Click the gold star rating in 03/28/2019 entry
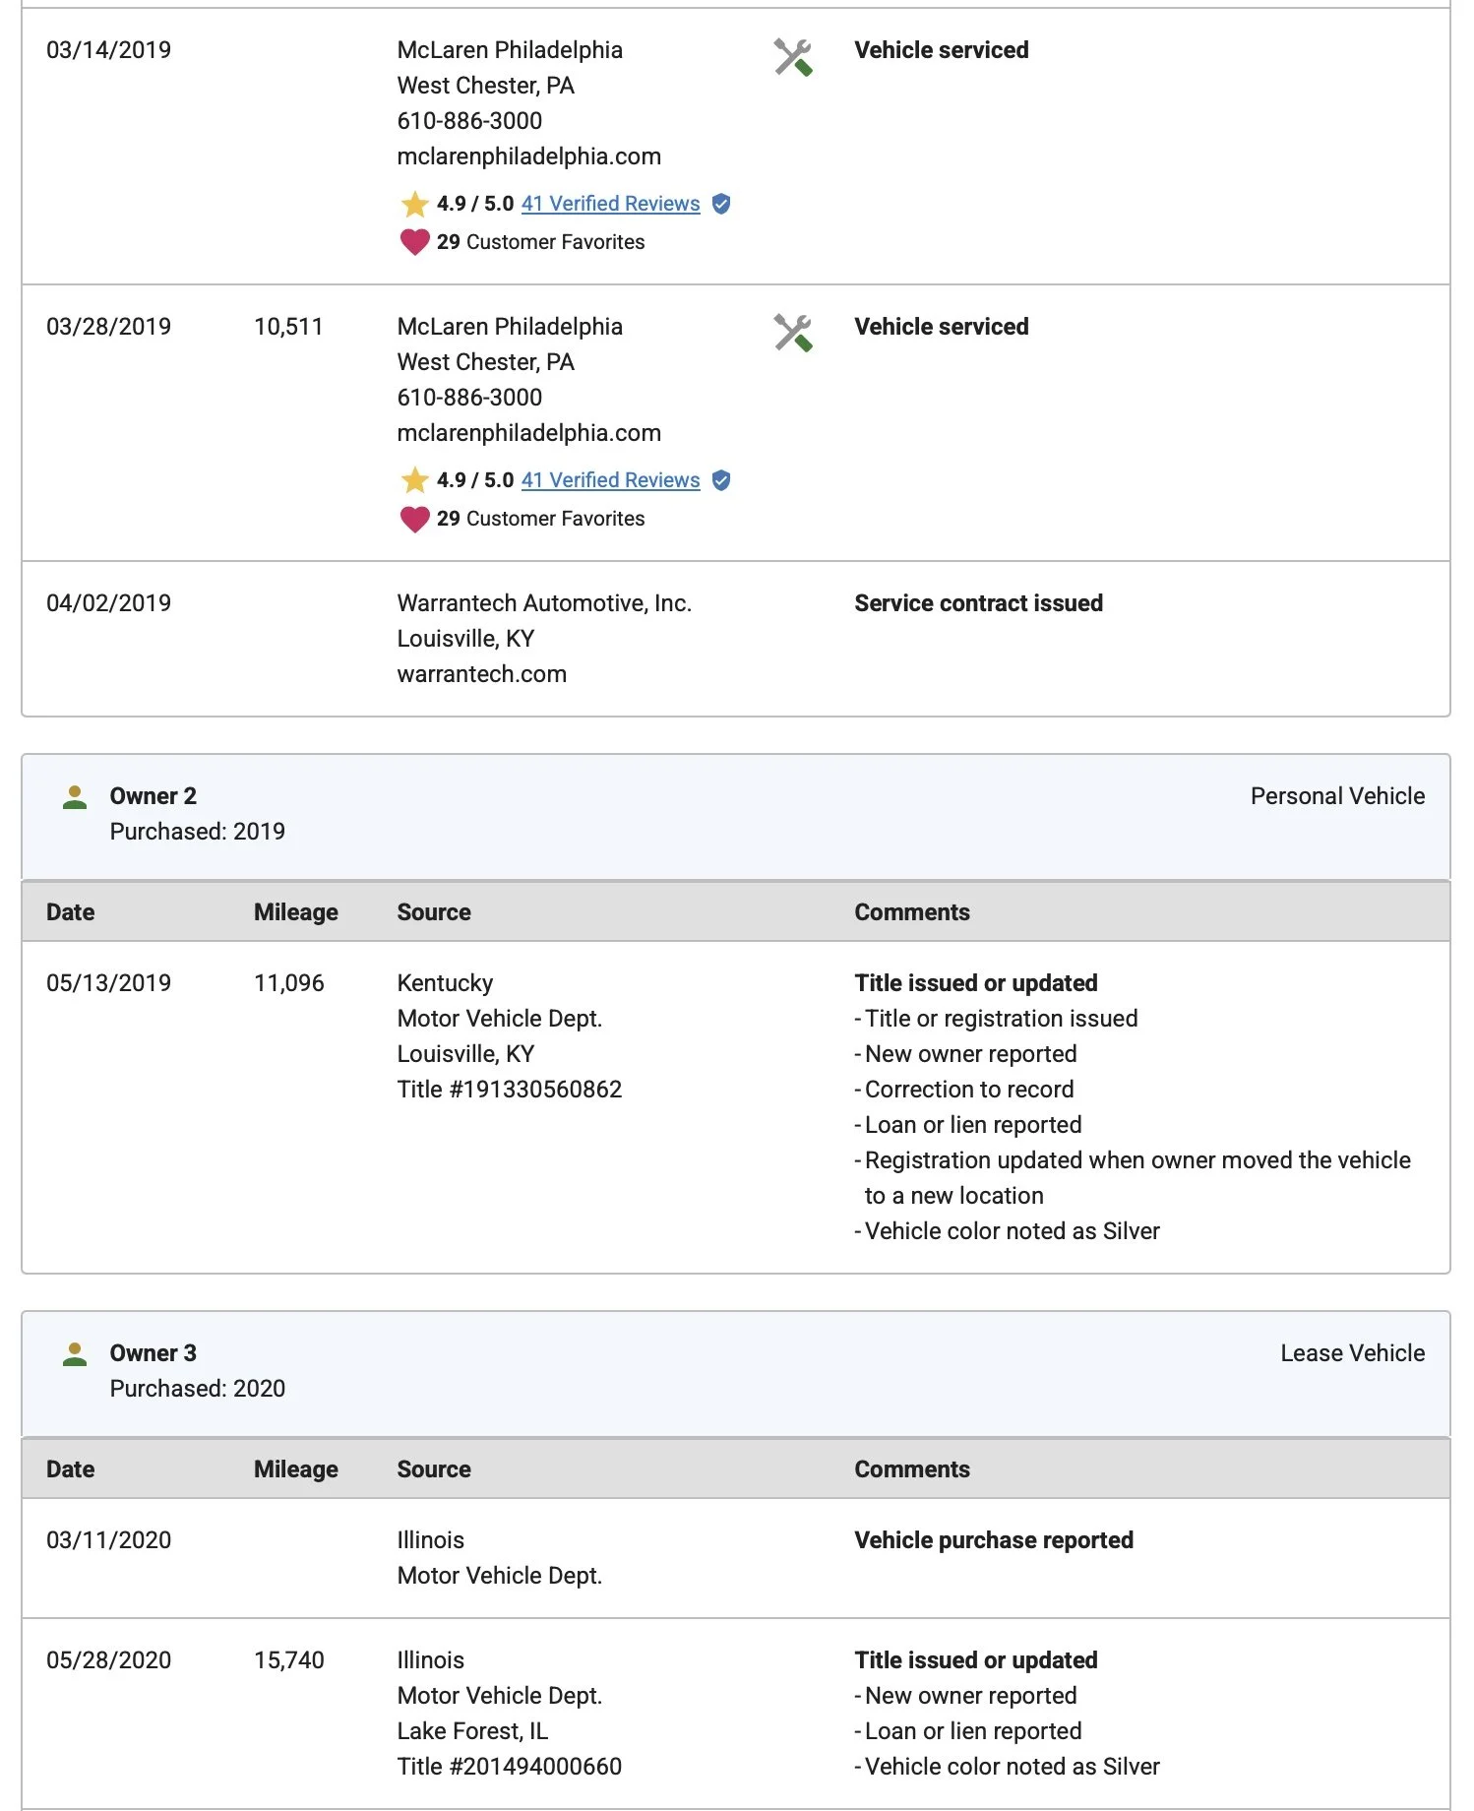 click(x=414, y=480)
